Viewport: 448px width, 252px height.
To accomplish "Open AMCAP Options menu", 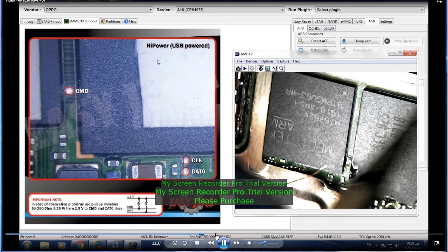I will coord(267,61).
